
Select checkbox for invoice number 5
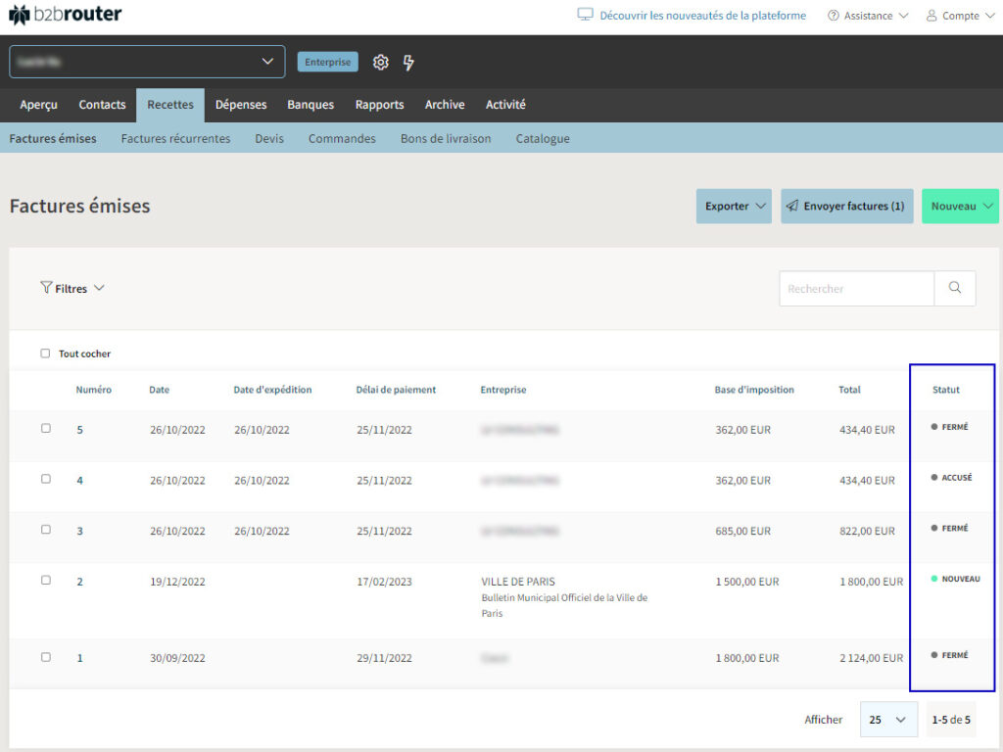pyautogui.click(x=45, y=428)
